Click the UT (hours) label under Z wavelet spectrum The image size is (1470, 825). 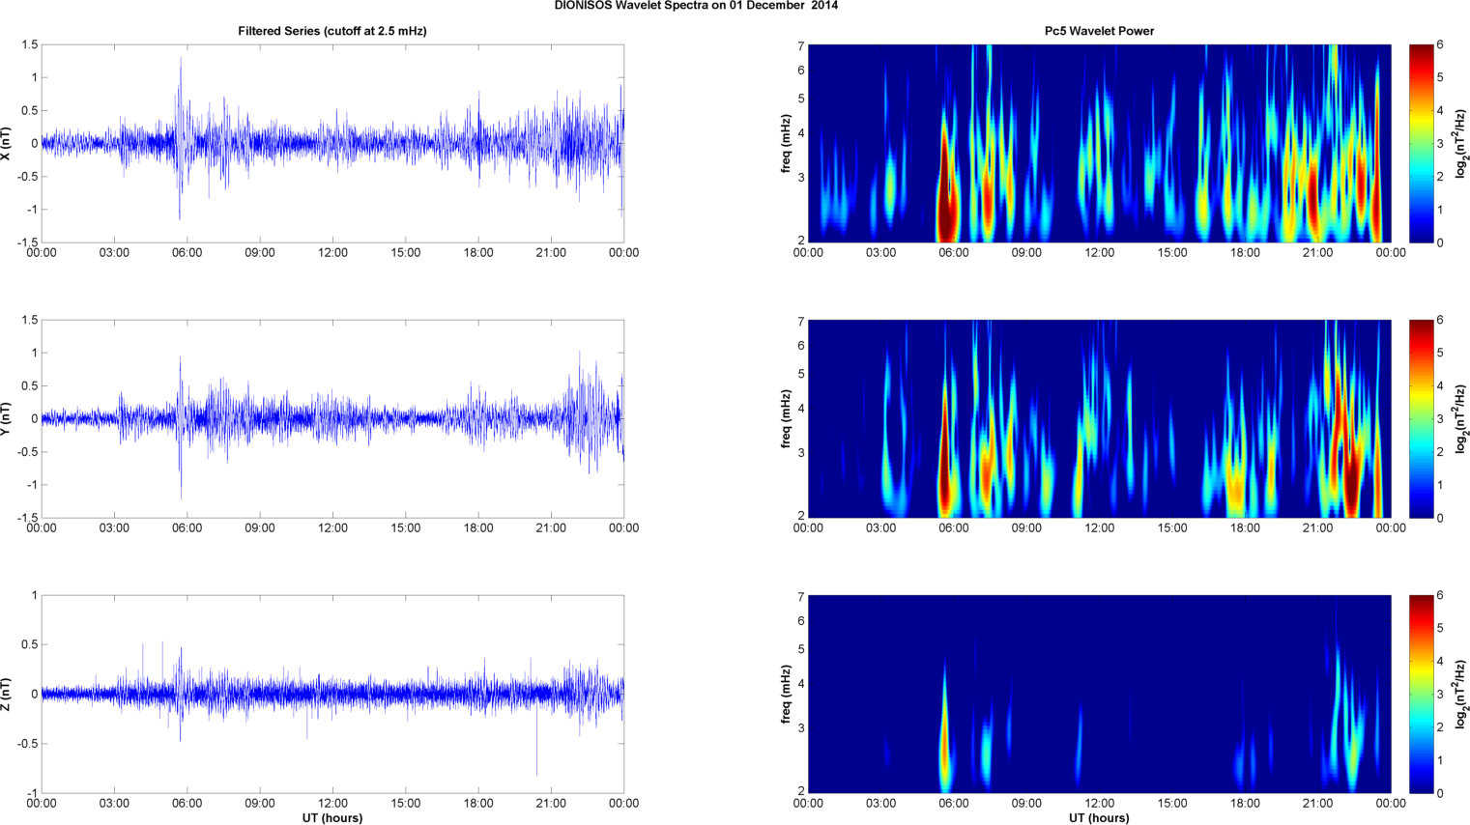(1099, 817)
